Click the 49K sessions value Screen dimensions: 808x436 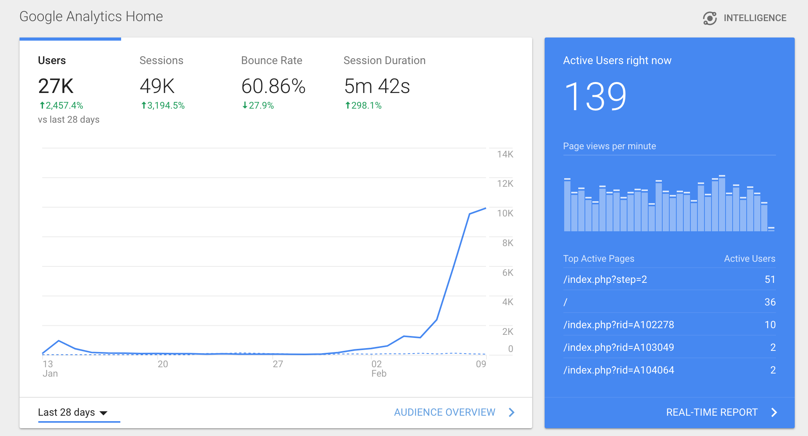click(x=157, y=86)
